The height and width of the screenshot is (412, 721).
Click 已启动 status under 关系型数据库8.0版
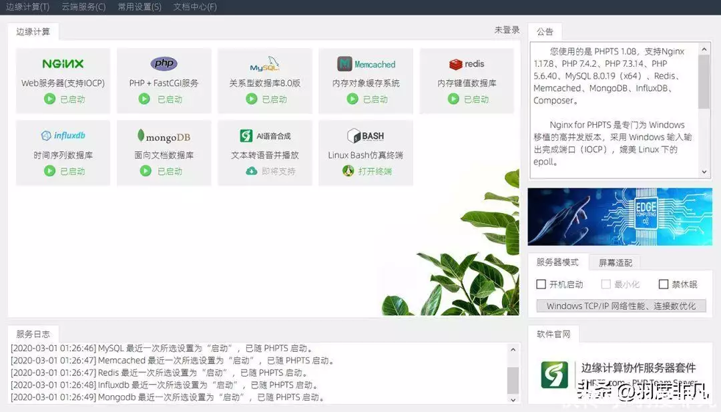(274, 99)
